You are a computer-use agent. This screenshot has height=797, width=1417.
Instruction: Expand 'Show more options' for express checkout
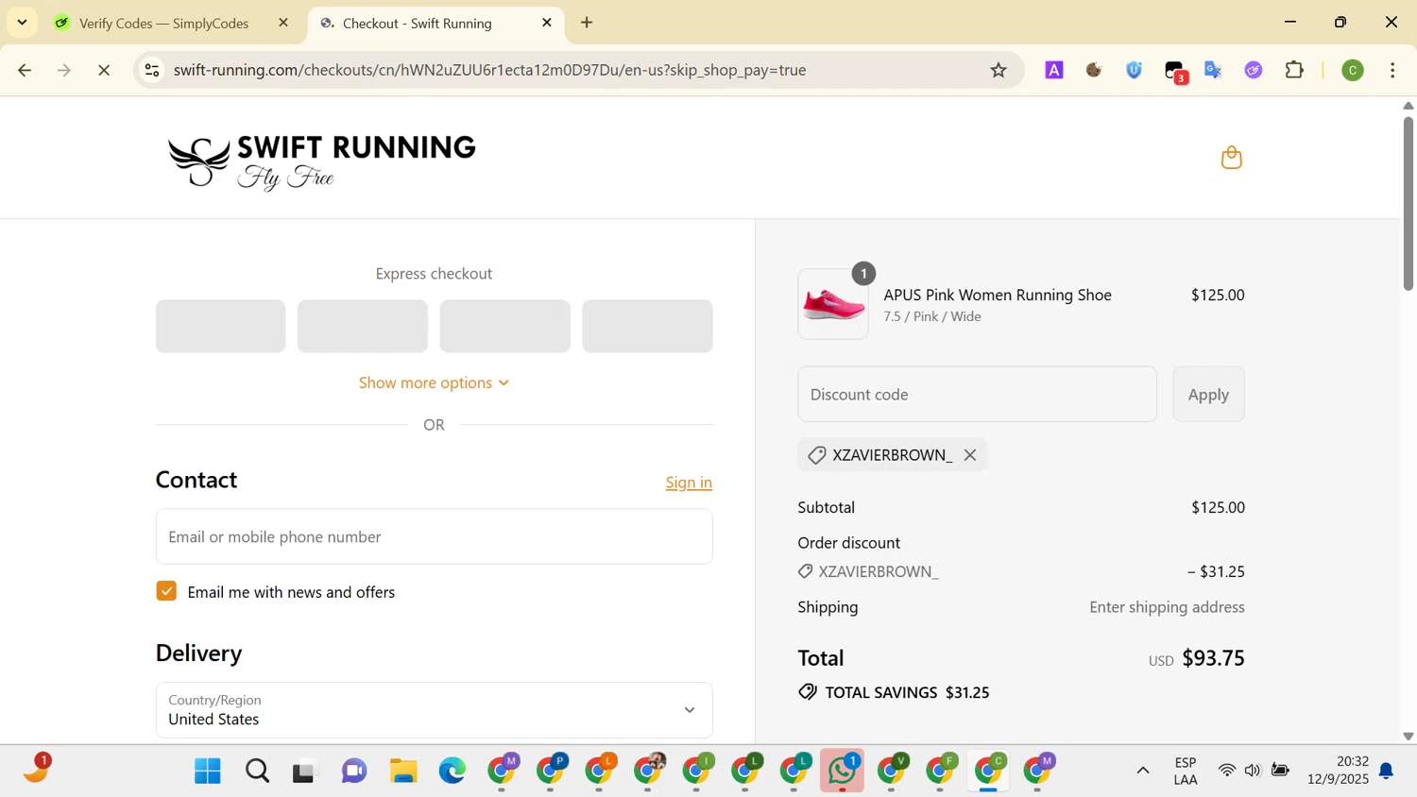(x=434, y=382)
